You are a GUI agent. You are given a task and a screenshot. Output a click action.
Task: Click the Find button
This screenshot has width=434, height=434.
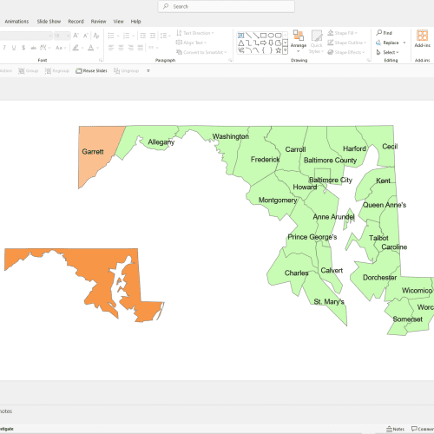pyautogui.click(x=384, y=33)
